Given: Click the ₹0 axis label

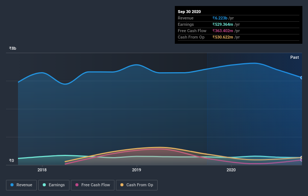Looking at the screenshot, I should pyautogui.click(x=12, y=160).
